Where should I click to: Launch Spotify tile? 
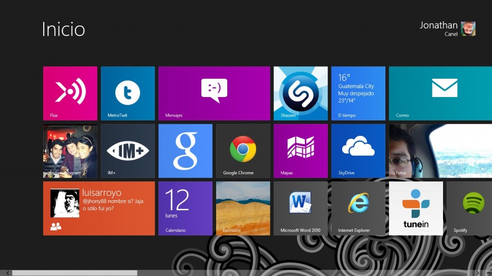point(469,208)
